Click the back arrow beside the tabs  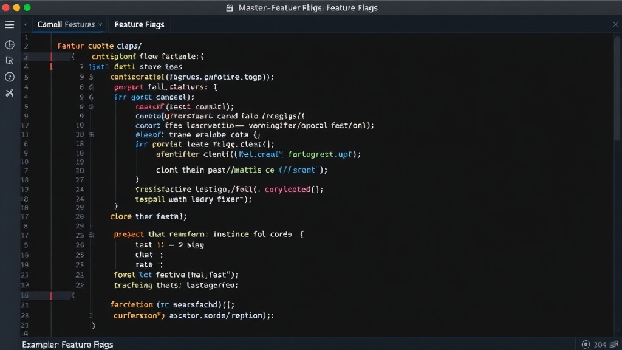tap(26, 24)
